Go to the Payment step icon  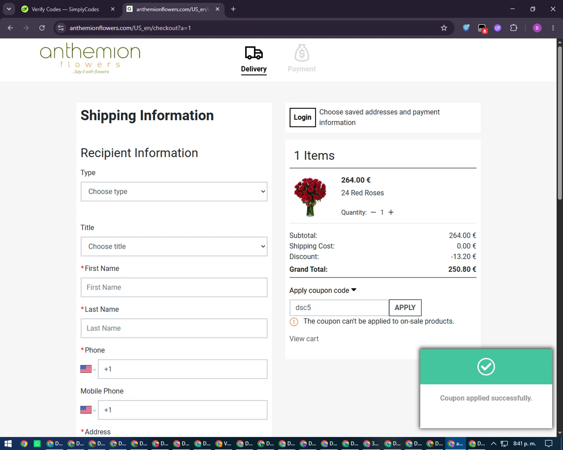point(302,53)
